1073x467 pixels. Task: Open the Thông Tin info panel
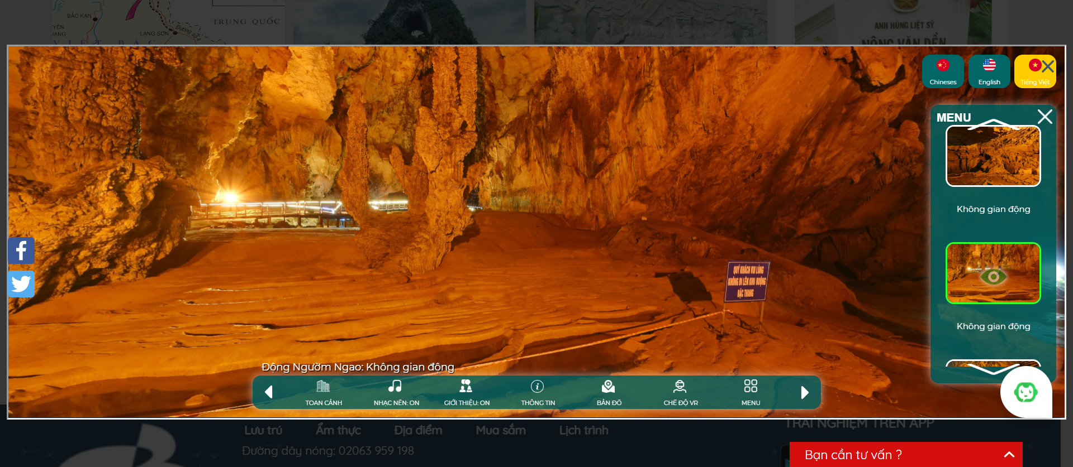point(537,392)
